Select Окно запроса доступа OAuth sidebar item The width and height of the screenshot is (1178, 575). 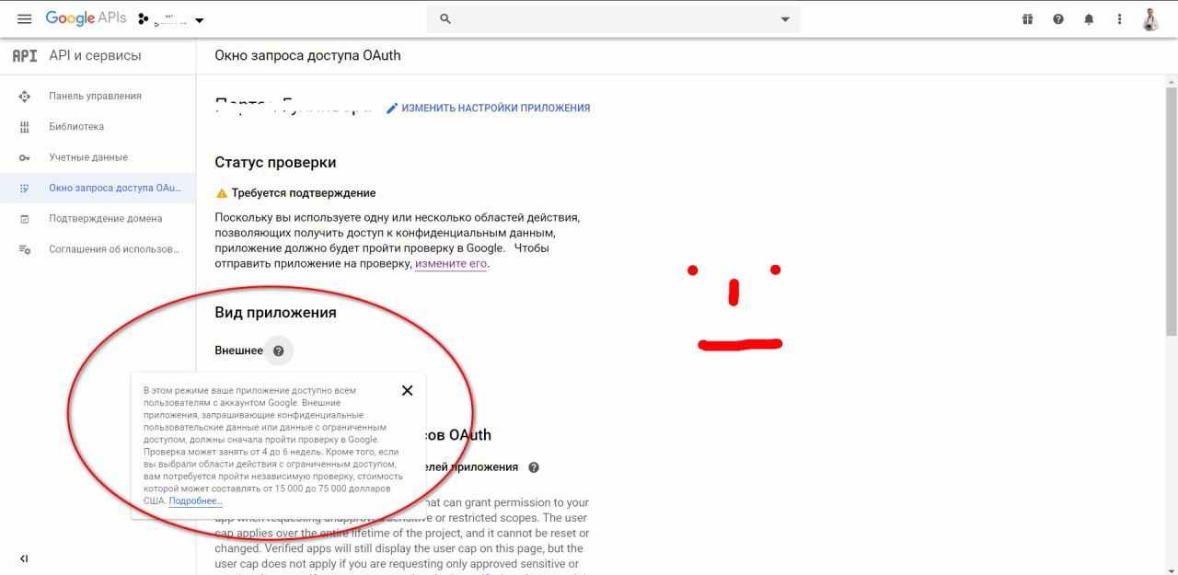(x=98, y=188)
